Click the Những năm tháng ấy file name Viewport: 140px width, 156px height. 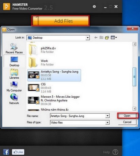[x=55, y=110]
